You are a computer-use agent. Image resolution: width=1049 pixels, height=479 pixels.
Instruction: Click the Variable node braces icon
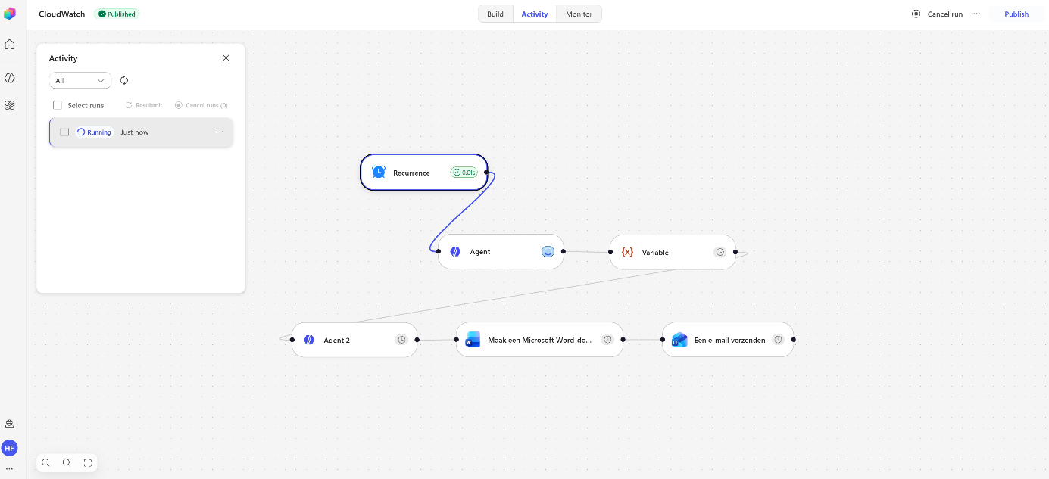pyautogui.click(x=627, y=252)
